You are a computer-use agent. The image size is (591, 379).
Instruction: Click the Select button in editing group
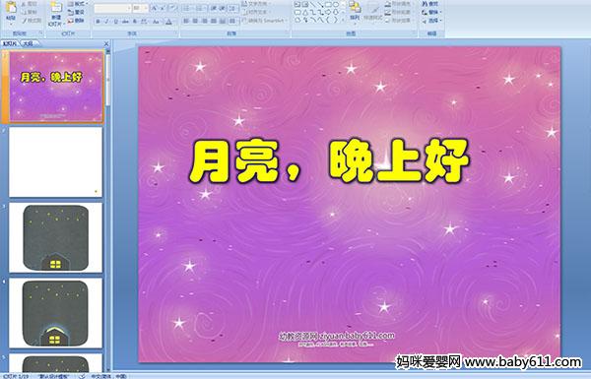point(430,21)
